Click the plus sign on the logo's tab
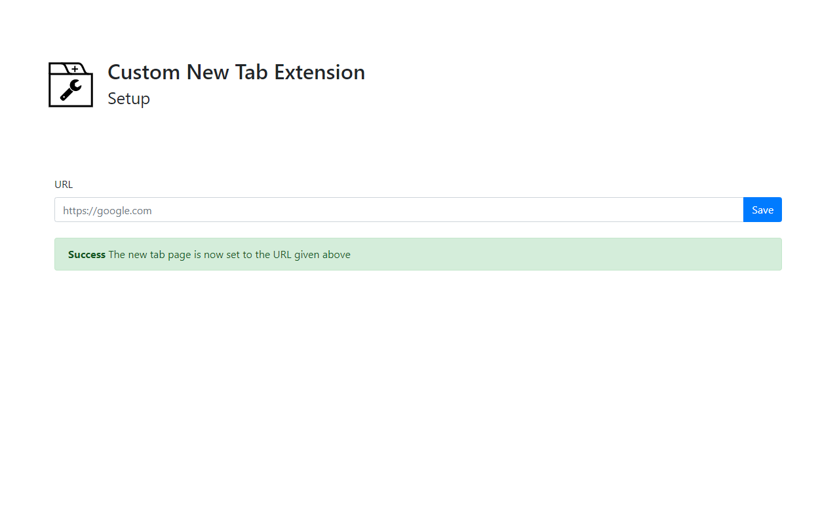Viewport: 839px width, 524px height. (x=75, y=69)
